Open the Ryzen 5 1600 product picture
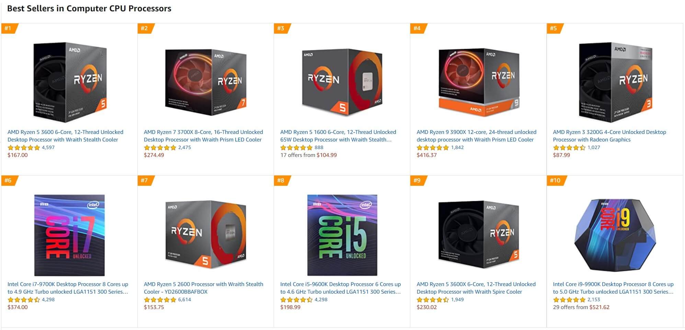The width and height of the screenshot is (685, 330). pos(342,82)
